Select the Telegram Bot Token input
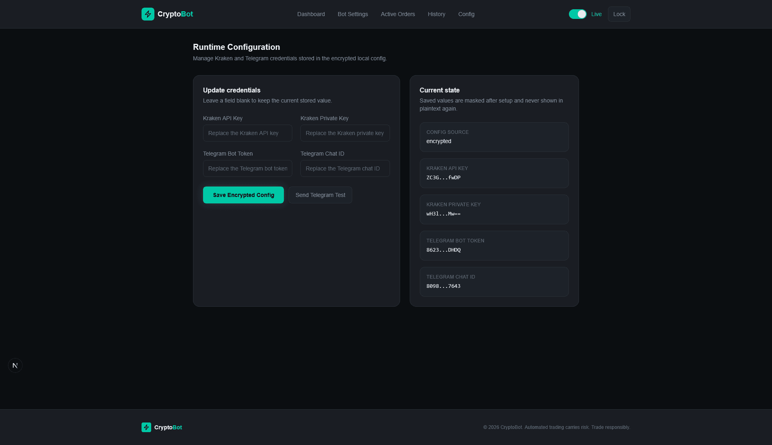Image resolution: width=772 pixels, height=445 pixels. 247,168
